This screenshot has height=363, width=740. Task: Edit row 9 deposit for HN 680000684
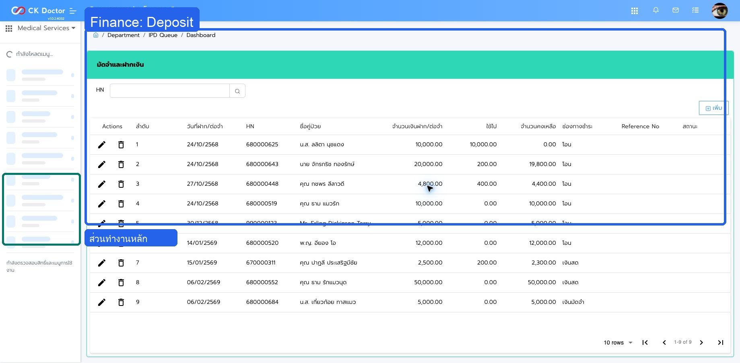pos(102,302)
